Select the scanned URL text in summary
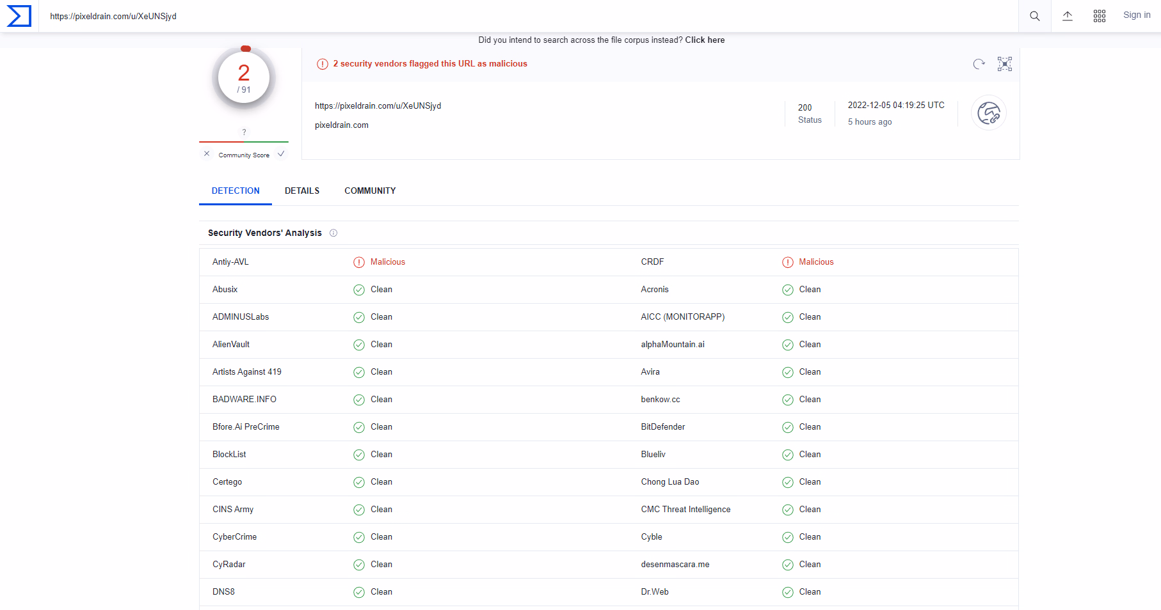The image size is (1161, 610). (378, 106)
